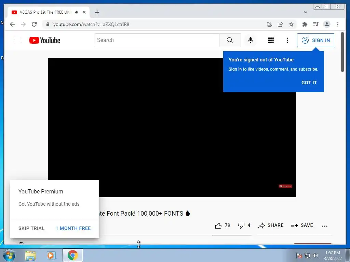Select the VEGAS Pro 19 tab
The height and width of the screenshot is (262, 350).
click(45, 12)
